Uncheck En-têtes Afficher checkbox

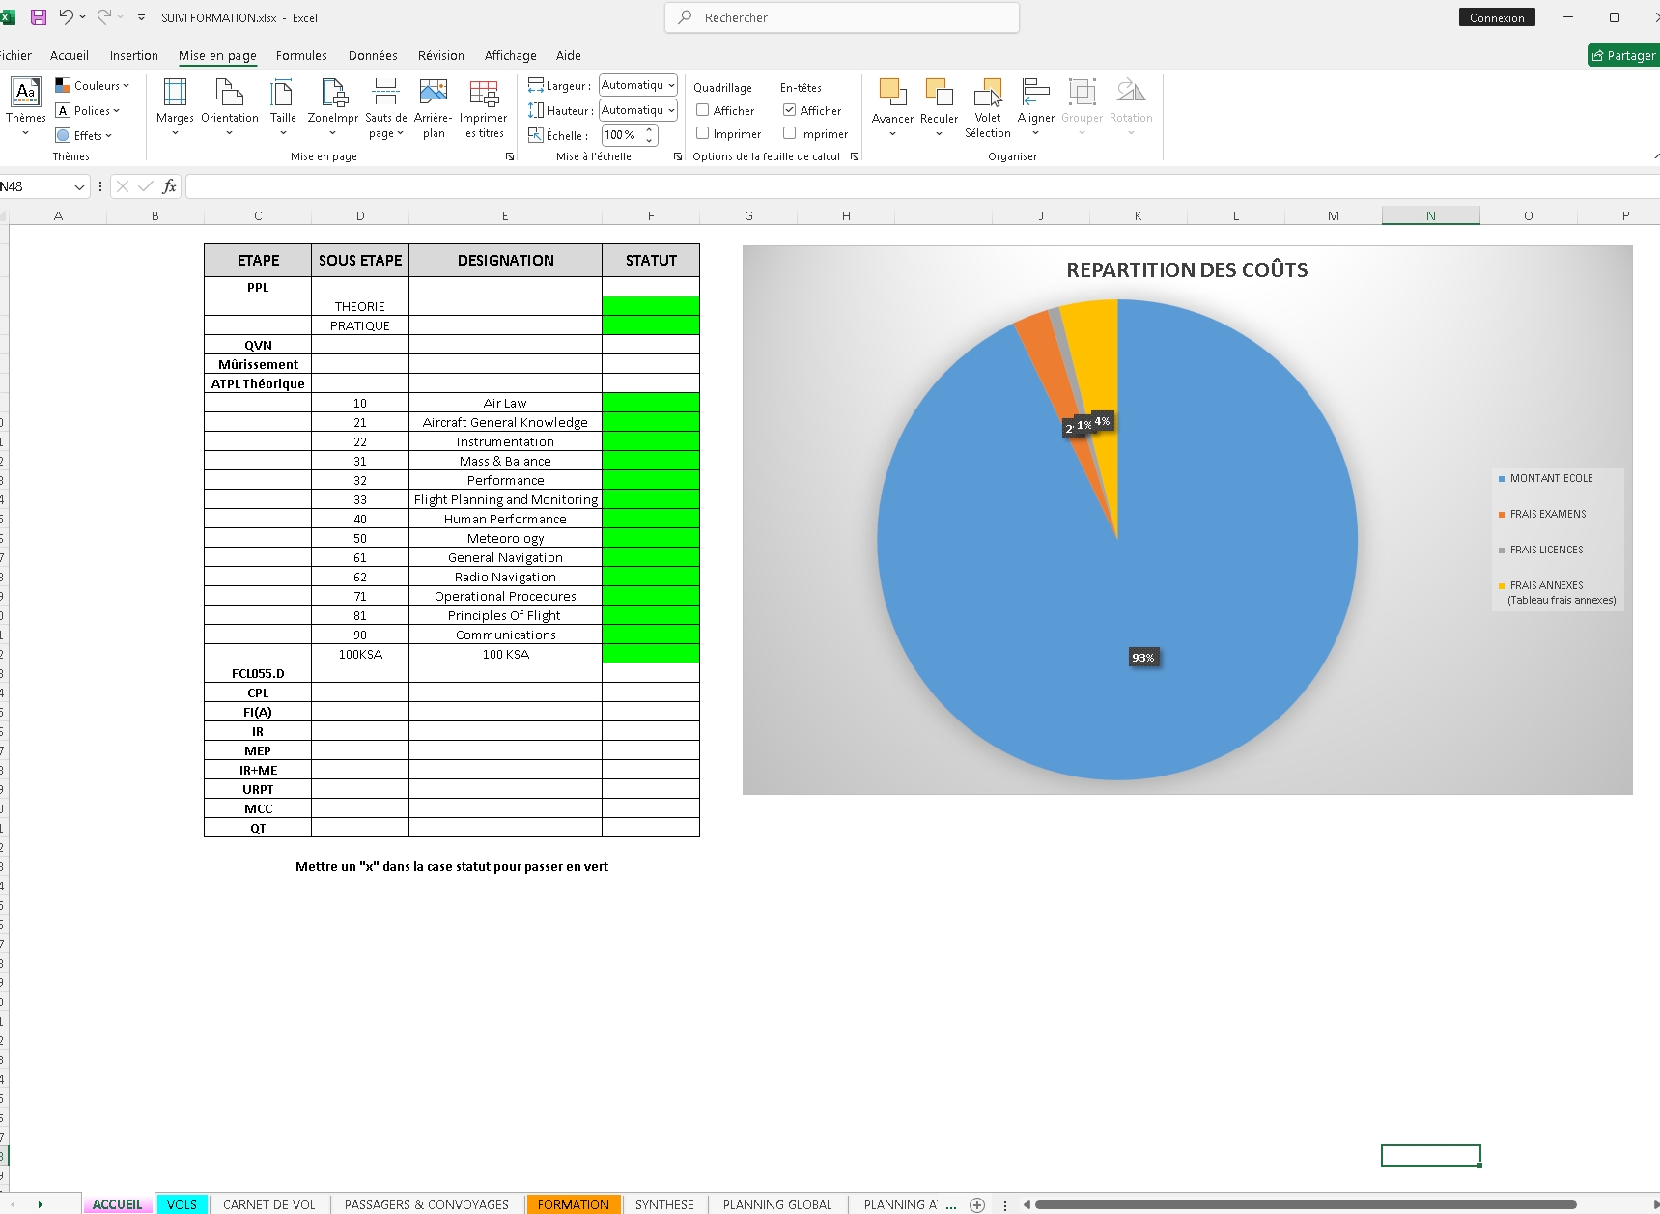(790, 110)
